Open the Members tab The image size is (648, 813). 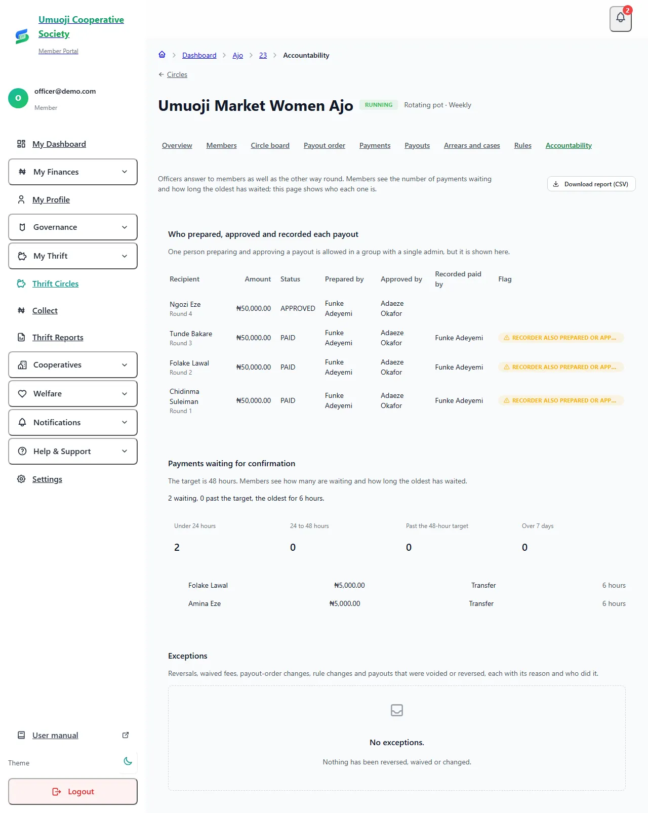[221, 145]
